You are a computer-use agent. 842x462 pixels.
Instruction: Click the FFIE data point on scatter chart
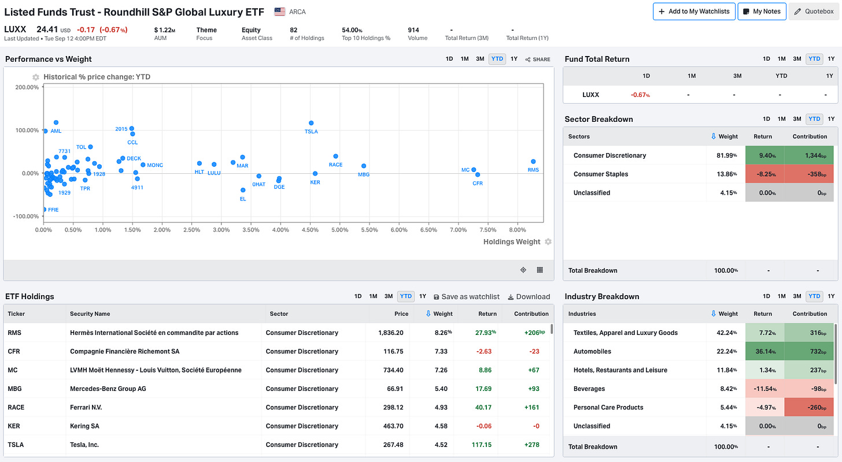45,210
